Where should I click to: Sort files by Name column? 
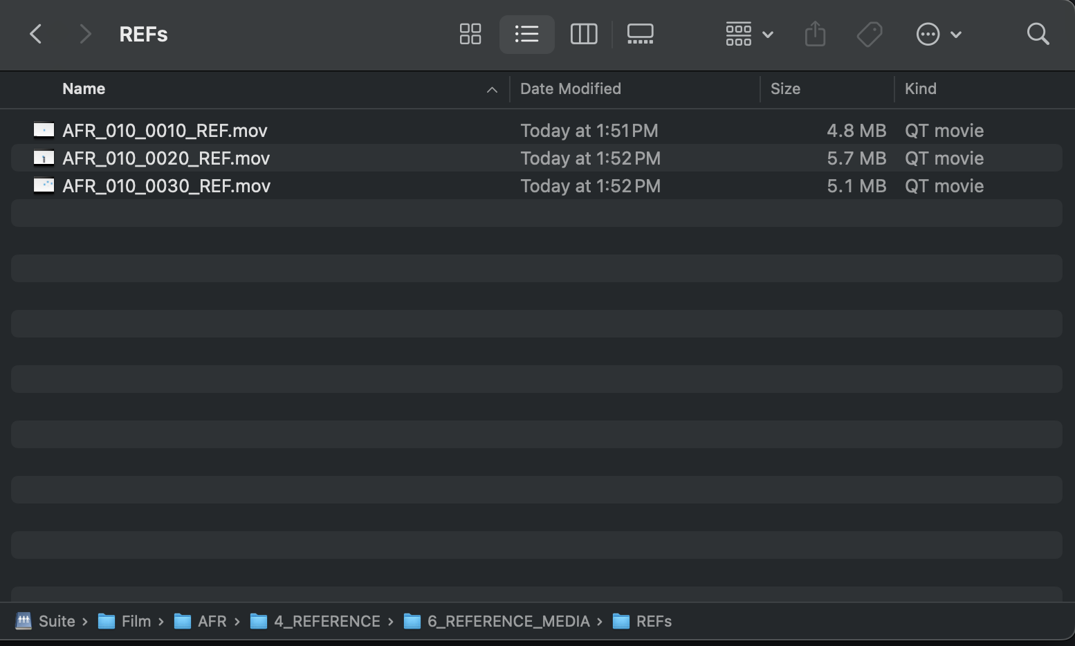(84, 89)
